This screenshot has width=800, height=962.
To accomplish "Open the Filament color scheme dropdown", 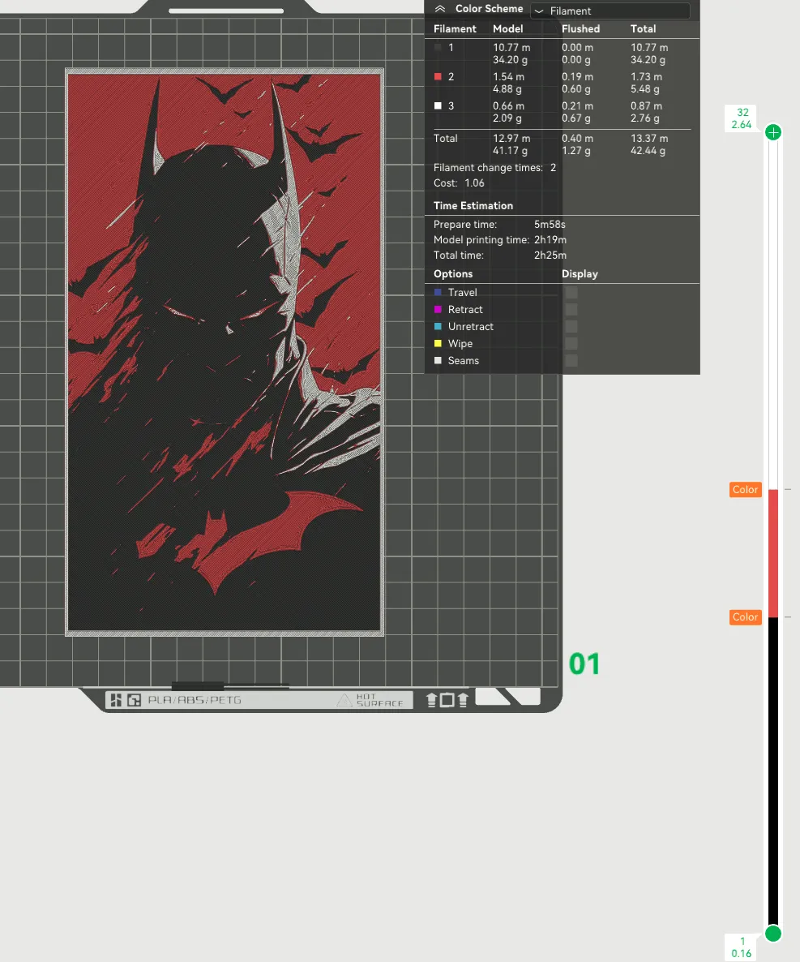I will coord(610,11).
